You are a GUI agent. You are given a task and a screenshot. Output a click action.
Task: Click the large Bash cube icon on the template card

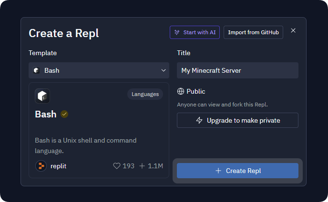(42, 96)
